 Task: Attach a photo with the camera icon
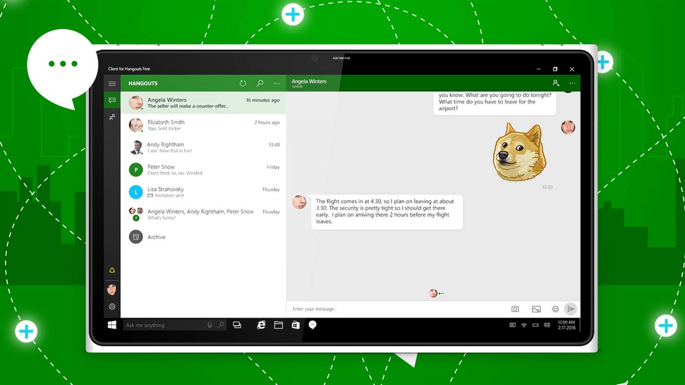pyautogui.click(x=515, y=309)
